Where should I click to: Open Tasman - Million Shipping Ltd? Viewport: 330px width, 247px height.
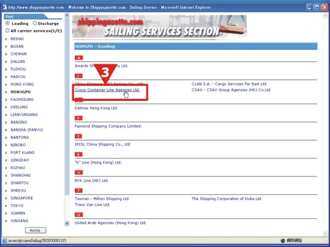pyautogui.click(x=102, y=199)
